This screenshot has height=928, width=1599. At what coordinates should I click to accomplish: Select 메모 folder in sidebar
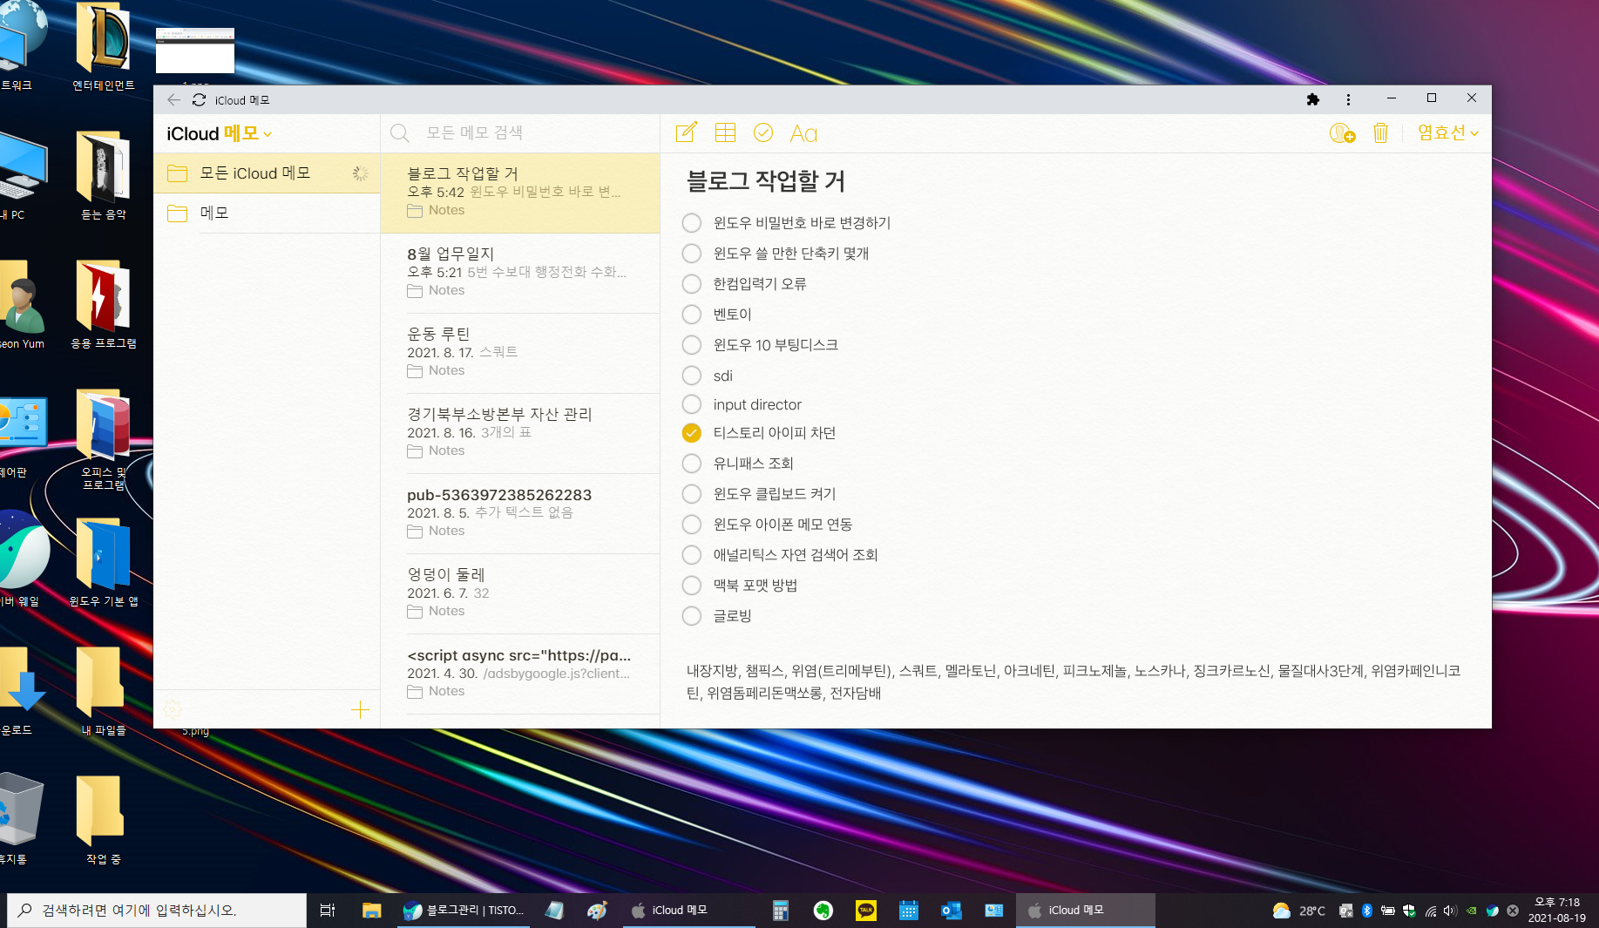[267, 213]
